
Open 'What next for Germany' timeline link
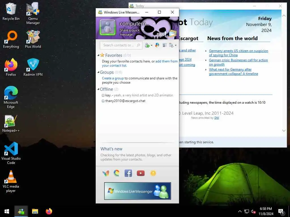pos(233,71)
